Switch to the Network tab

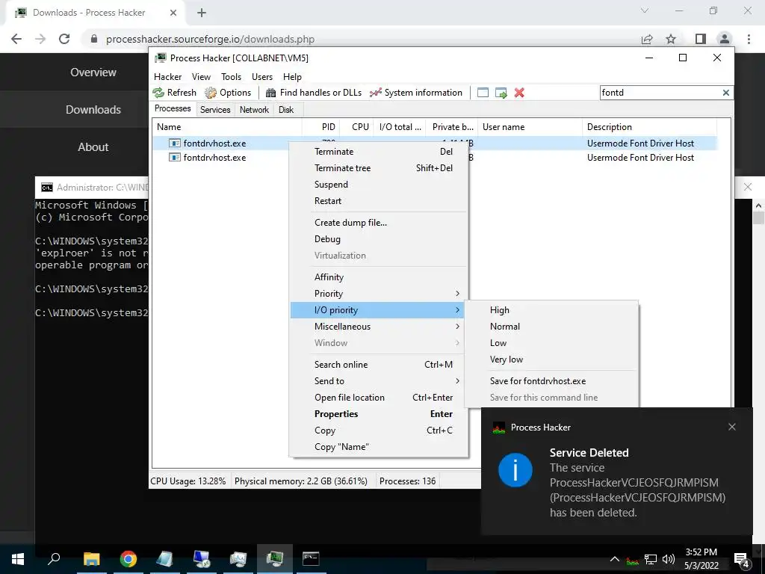point(254,110)
